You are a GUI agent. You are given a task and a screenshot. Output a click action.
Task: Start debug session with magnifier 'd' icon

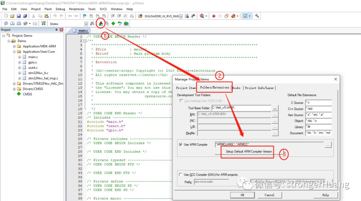coord(202,16)
